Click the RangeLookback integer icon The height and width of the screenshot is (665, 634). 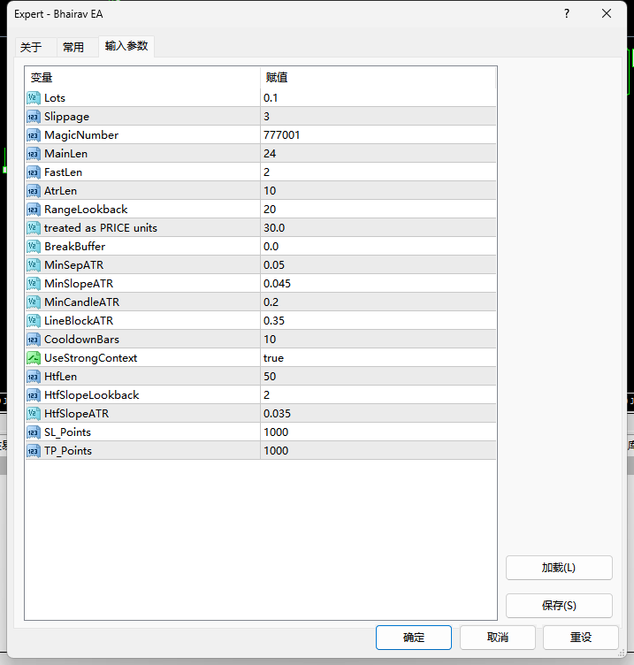(34, 210)
